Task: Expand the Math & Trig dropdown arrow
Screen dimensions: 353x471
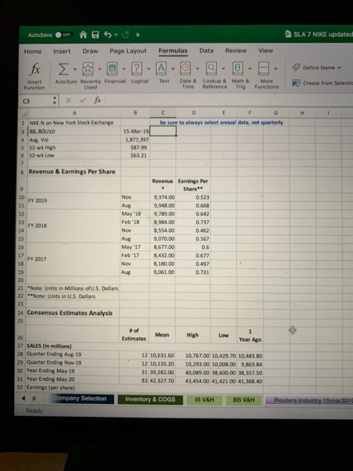Action: pyautogui.click(x=249, y=69)
